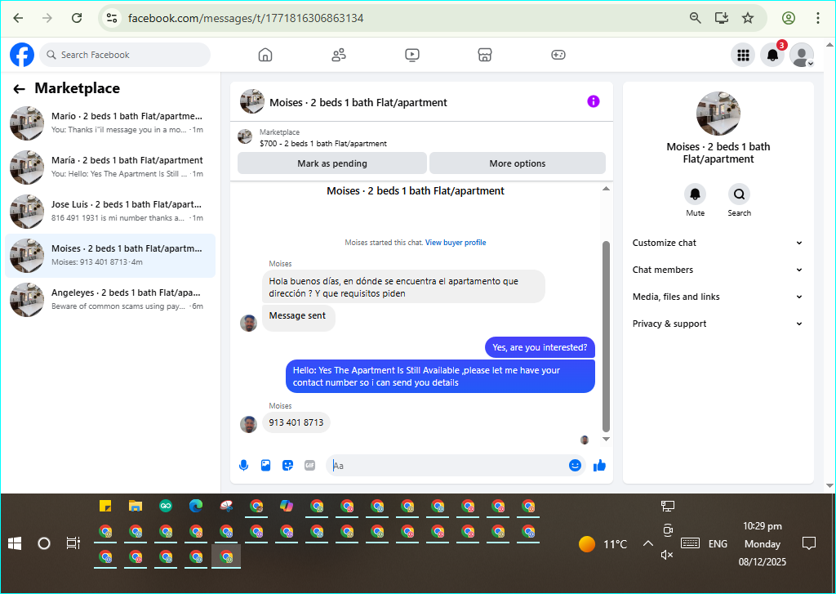The width and height of the screenshot is (836, 594).
Task: Open the Jose Luis conversation
Action: click(110, 212)
